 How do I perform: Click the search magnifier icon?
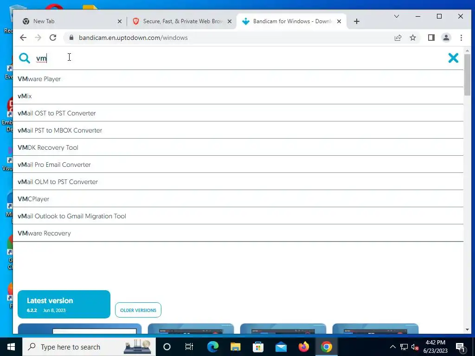tap(25, 58)
